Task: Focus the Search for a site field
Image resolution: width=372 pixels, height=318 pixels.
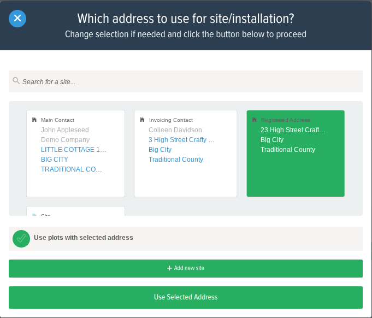Action: [x=186, y=81]
